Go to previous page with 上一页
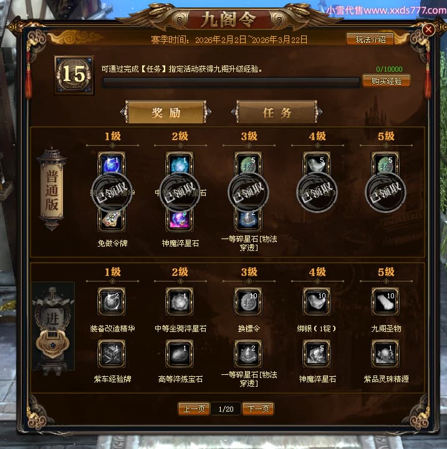 pos(194,409)
